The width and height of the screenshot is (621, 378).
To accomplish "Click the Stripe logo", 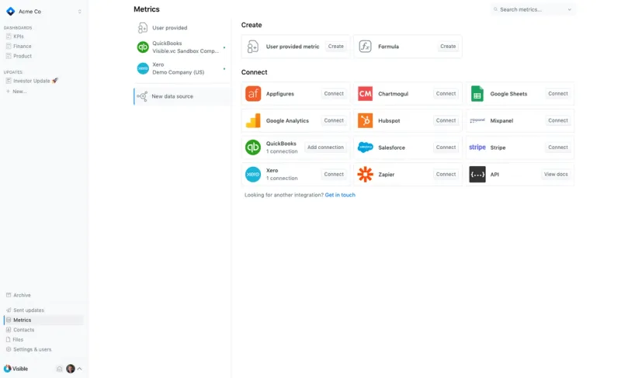I will [x=477, y=147].
